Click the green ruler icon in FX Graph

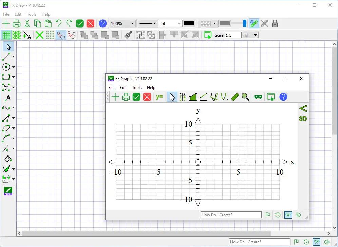pos(235,97)
